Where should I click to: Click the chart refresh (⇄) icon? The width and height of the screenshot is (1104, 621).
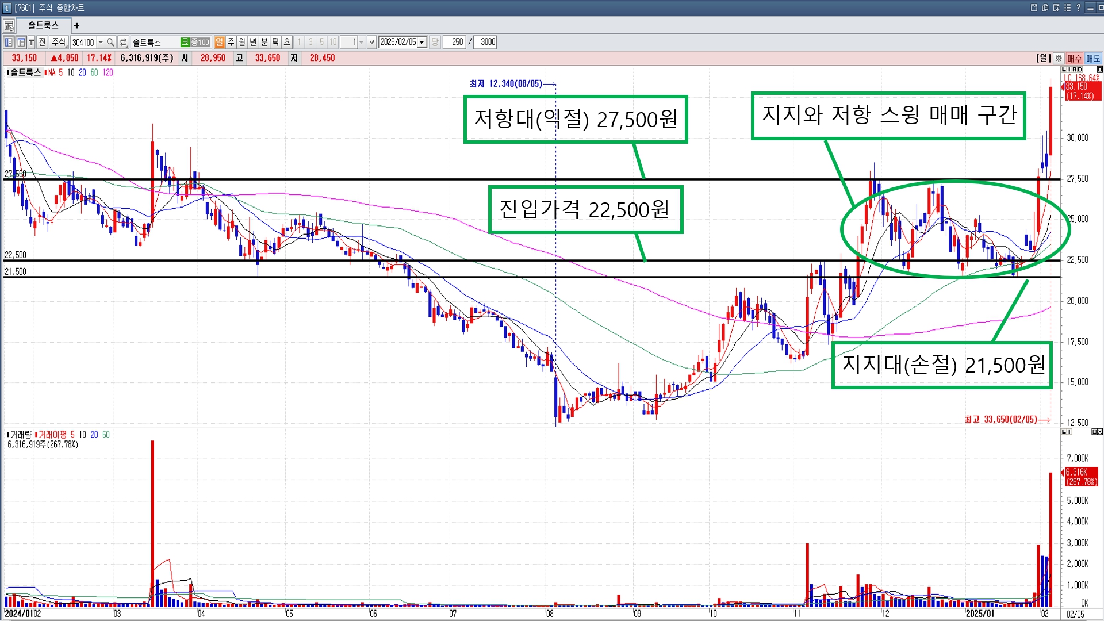124,42
